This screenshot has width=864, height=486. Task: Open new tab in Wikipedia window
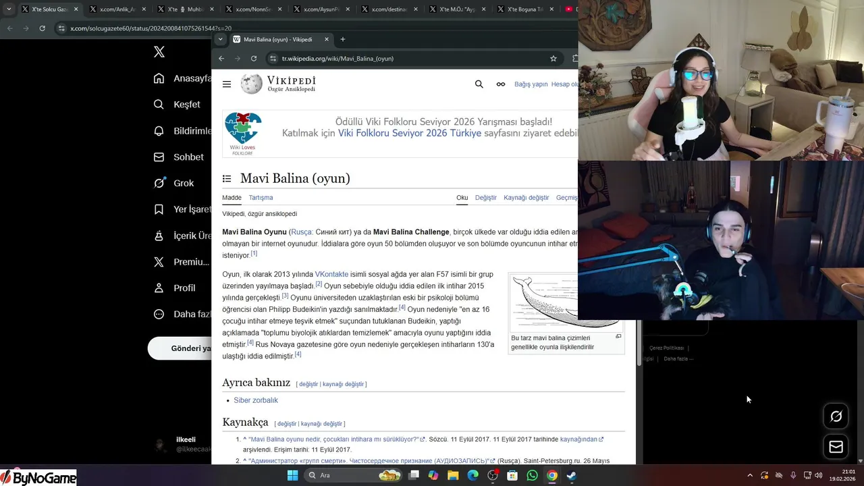[343, 39]
